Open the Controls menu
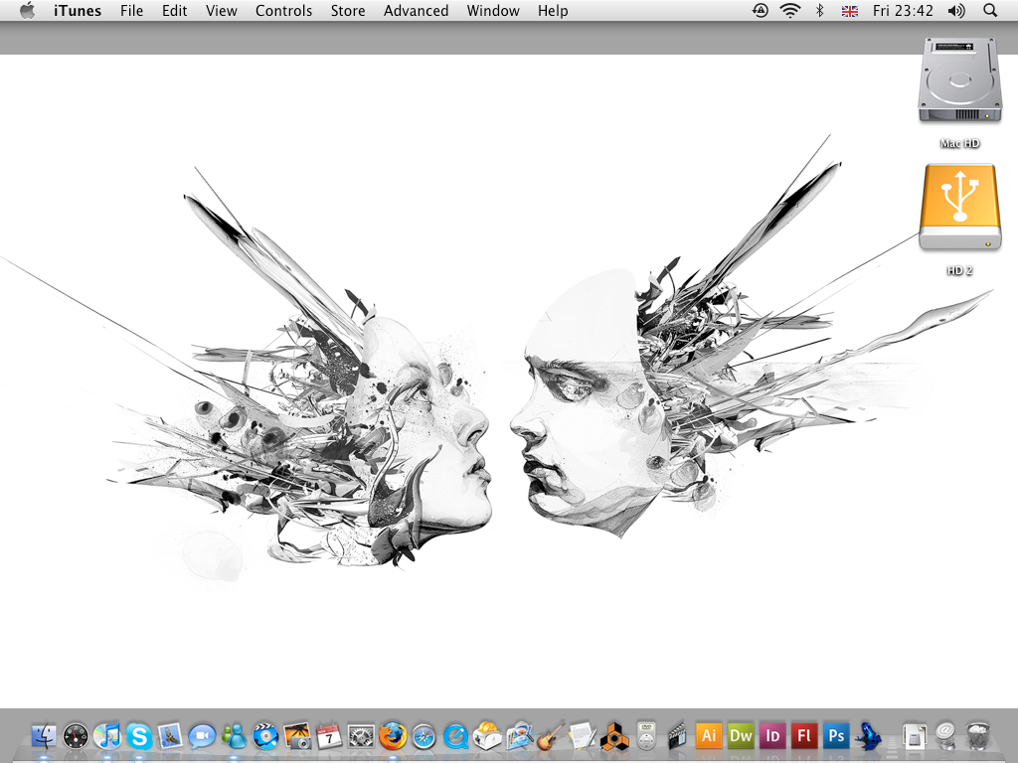The image size is (1018, 763). (283, 10)
